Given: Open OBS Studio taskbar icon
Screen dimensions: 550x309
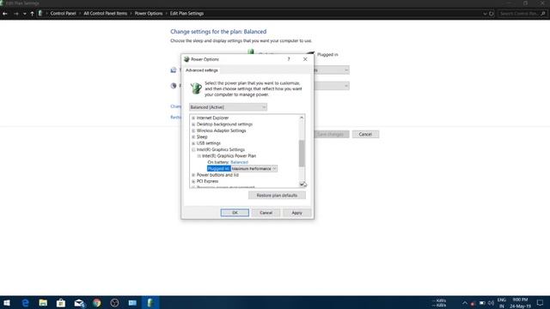Looking at the screenshot, I should click(x=114, y=303).
